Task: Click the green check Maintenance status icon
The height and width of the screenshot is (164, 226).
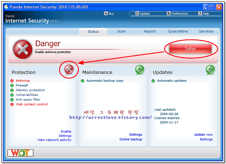Action: [140, 69]
